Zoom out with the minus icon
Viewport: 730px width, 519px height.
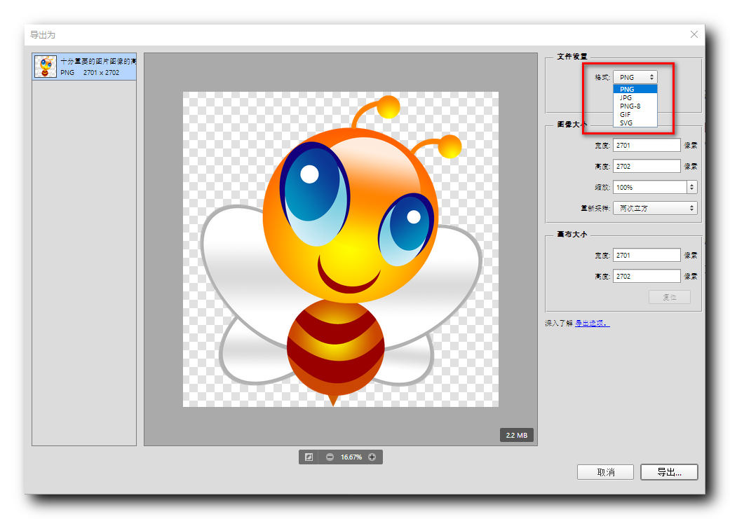[330, 457]
